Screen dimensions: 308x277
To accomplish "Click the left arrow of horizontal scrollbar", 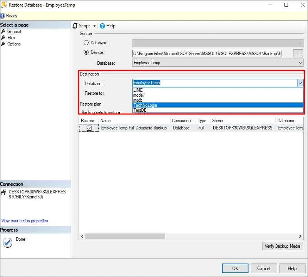I will [82, 236].
